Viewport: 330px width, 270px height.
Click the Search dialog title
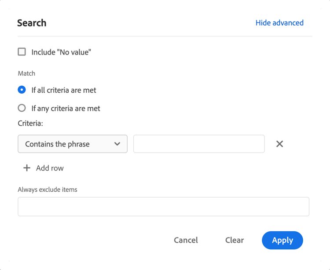(x=32, y=23)
